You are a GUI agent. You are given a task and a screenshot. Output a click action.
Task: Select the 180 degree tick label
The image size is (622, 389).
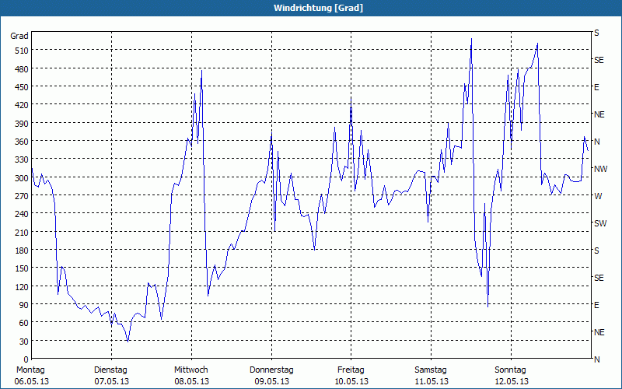pos(19,251)
